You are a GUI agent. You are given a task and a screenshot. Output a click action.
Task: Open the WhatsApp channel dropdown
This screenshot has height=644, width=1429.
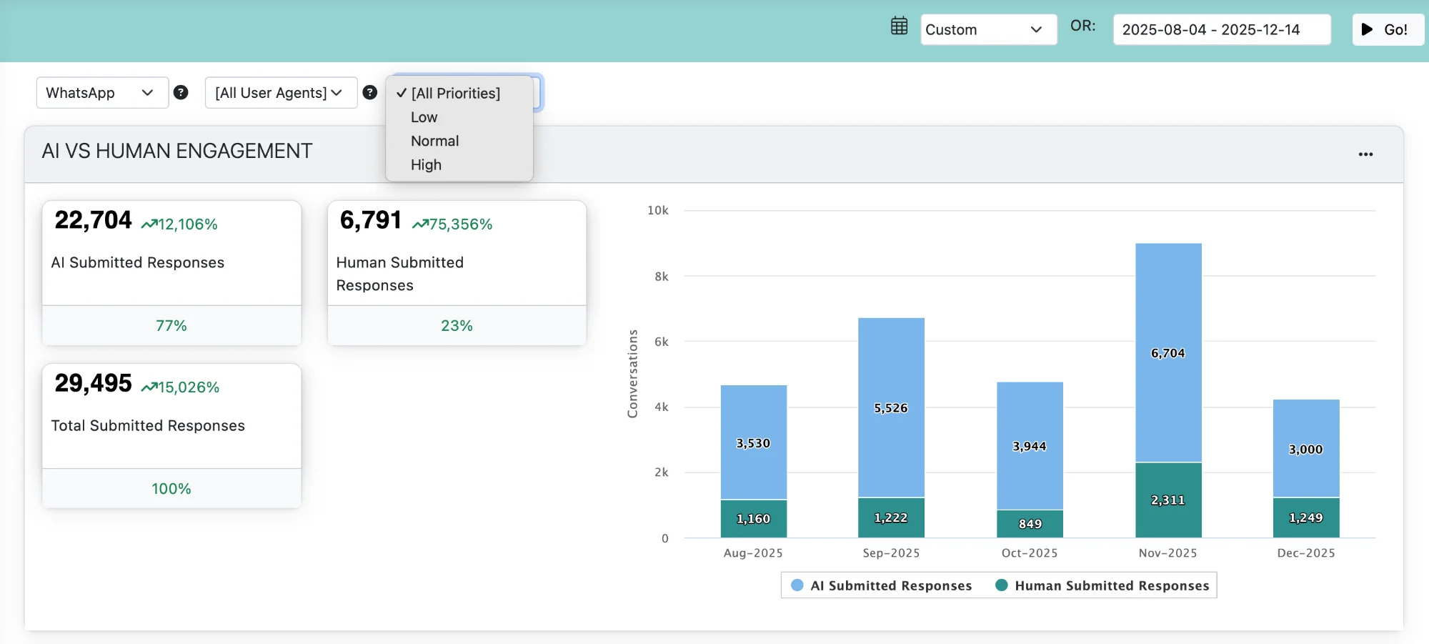click(101, 93)
